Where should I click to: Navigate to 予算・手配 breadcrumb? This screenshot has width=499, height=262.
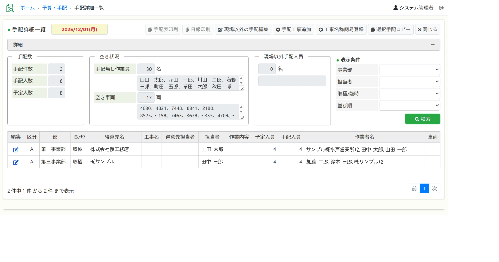(x=55, y=8)
